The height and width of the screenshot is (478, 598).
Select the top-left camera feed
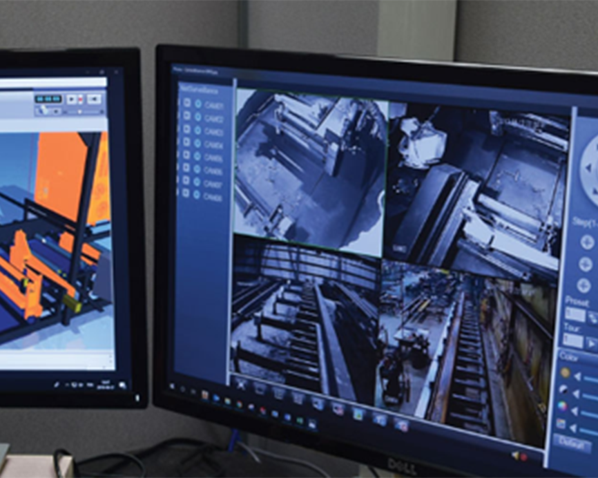(309, 166)
